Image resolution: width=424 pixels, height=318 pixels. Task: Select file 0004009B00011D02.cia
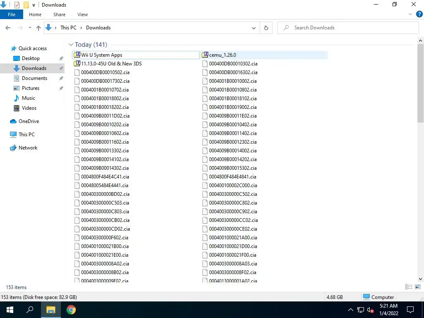102,116
